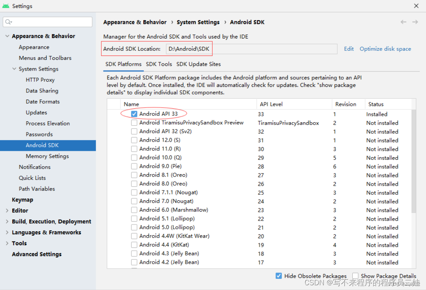This screenshot has width=426, height=290.
Task: Click the Android SDK Location path field
Action: click(x=251, y=49)
